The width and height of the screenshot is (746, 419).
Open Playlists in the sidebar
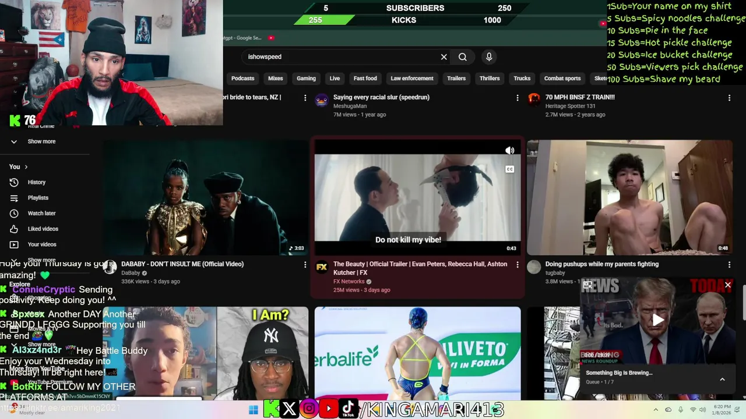[38, 198]
